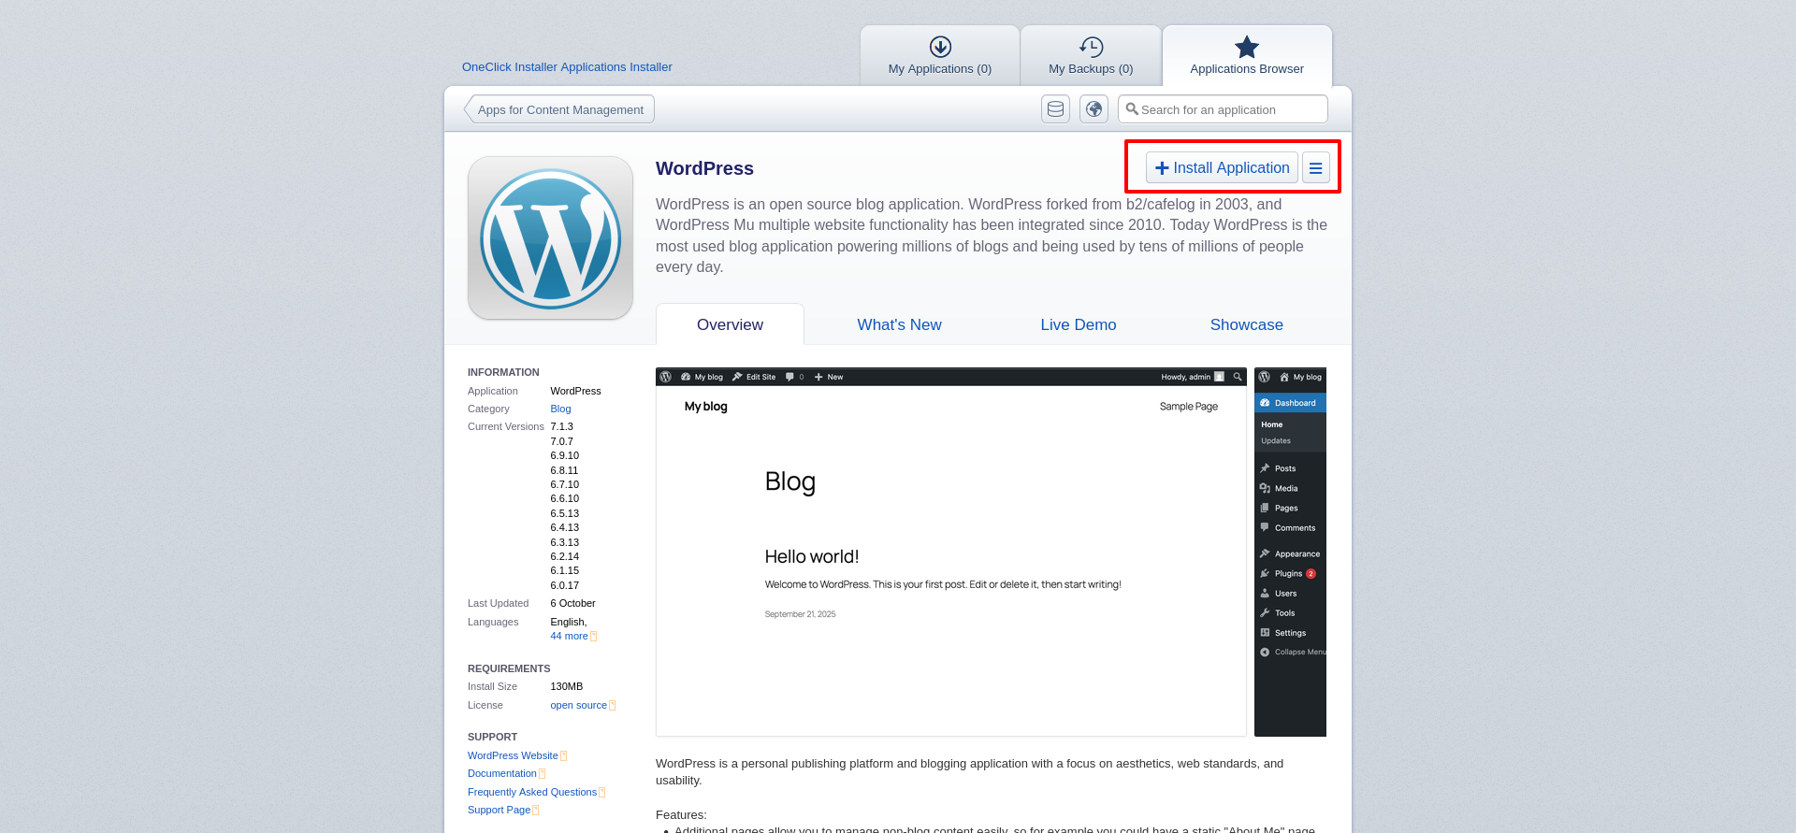Screen dimensions: 1796x833
Task: Click the globe icon in toolbar
Action: click(1094, 109)
